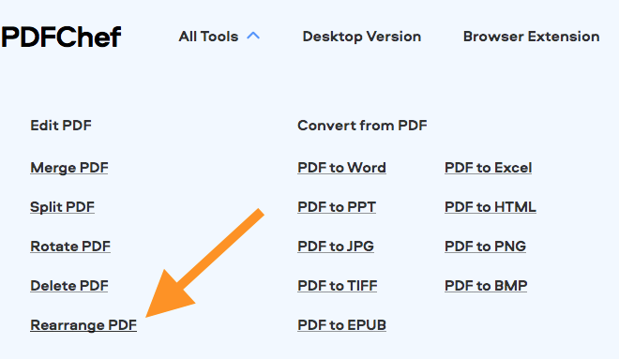The width and height of the screenshot is (619, 359).
Task: Select PDF to Word converter
Action: (x=342, y=168)
